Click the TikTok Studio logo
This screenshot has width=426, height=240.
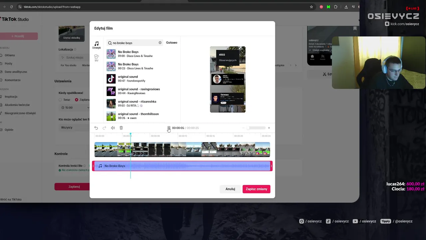point(15,19)
